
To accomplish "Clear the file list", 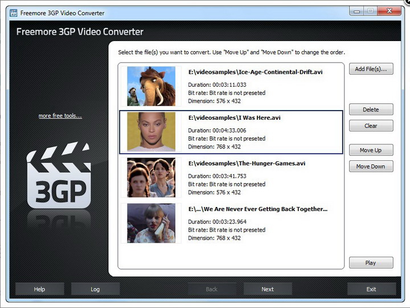I will [371, 125].
